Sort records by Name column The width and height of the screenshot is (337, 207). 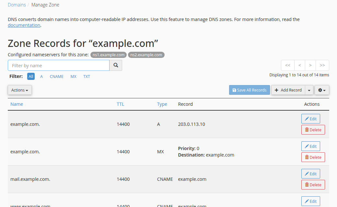point(17,104)
